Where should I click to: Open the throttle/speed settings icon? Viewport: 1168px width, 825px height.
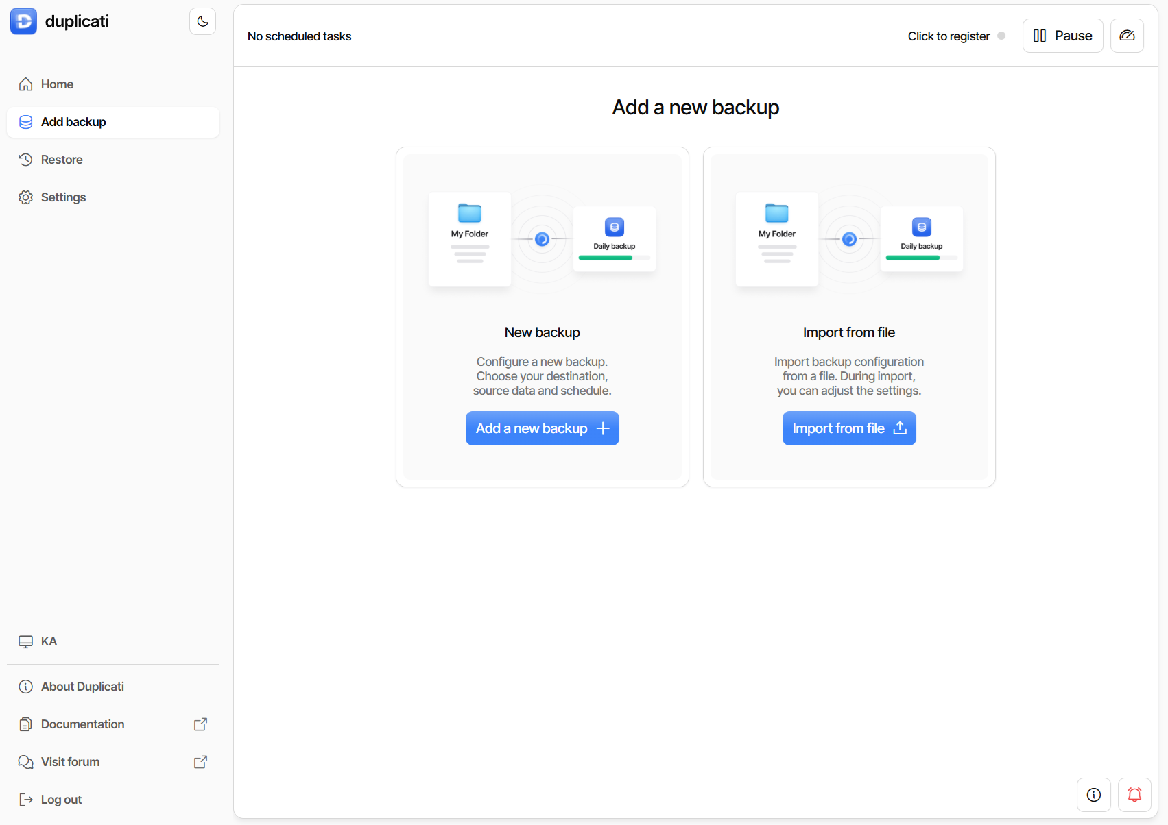coord(1127,35)
